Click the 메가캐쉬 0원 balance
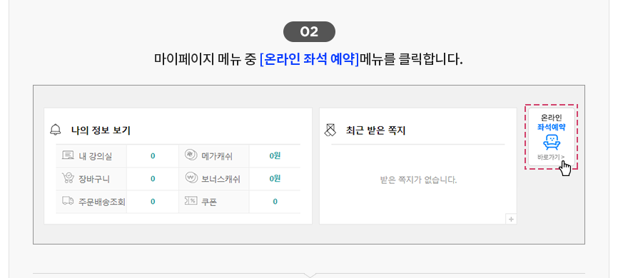This screenshot has height=278, width=618. click(x=275, y=156)
